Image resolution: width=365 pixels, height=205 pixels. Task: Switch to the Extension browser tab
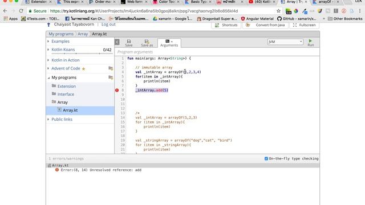[39, 2]
